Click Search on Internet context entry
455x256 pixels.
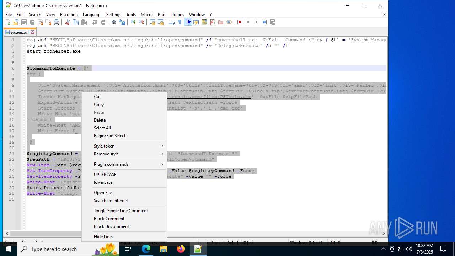point(124,201)
